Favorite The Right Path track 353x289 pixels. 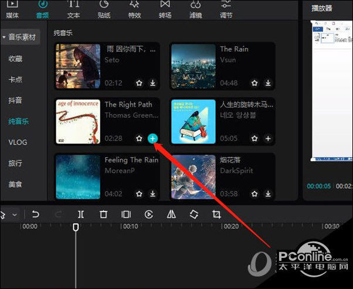(x=139, y=138)
